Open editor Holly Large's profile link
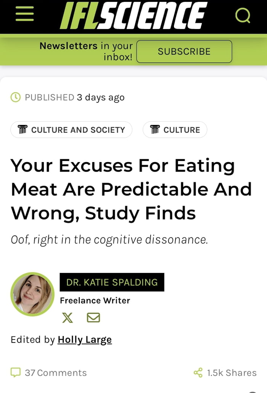Screen dimensions: 267x393 point(85,339)
